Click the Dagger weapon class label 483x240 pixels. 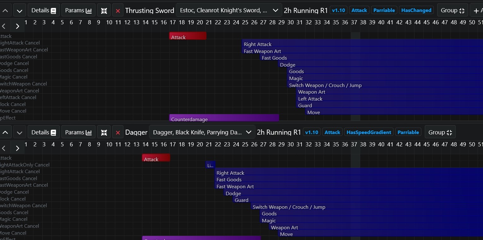[x=136, y=132]
